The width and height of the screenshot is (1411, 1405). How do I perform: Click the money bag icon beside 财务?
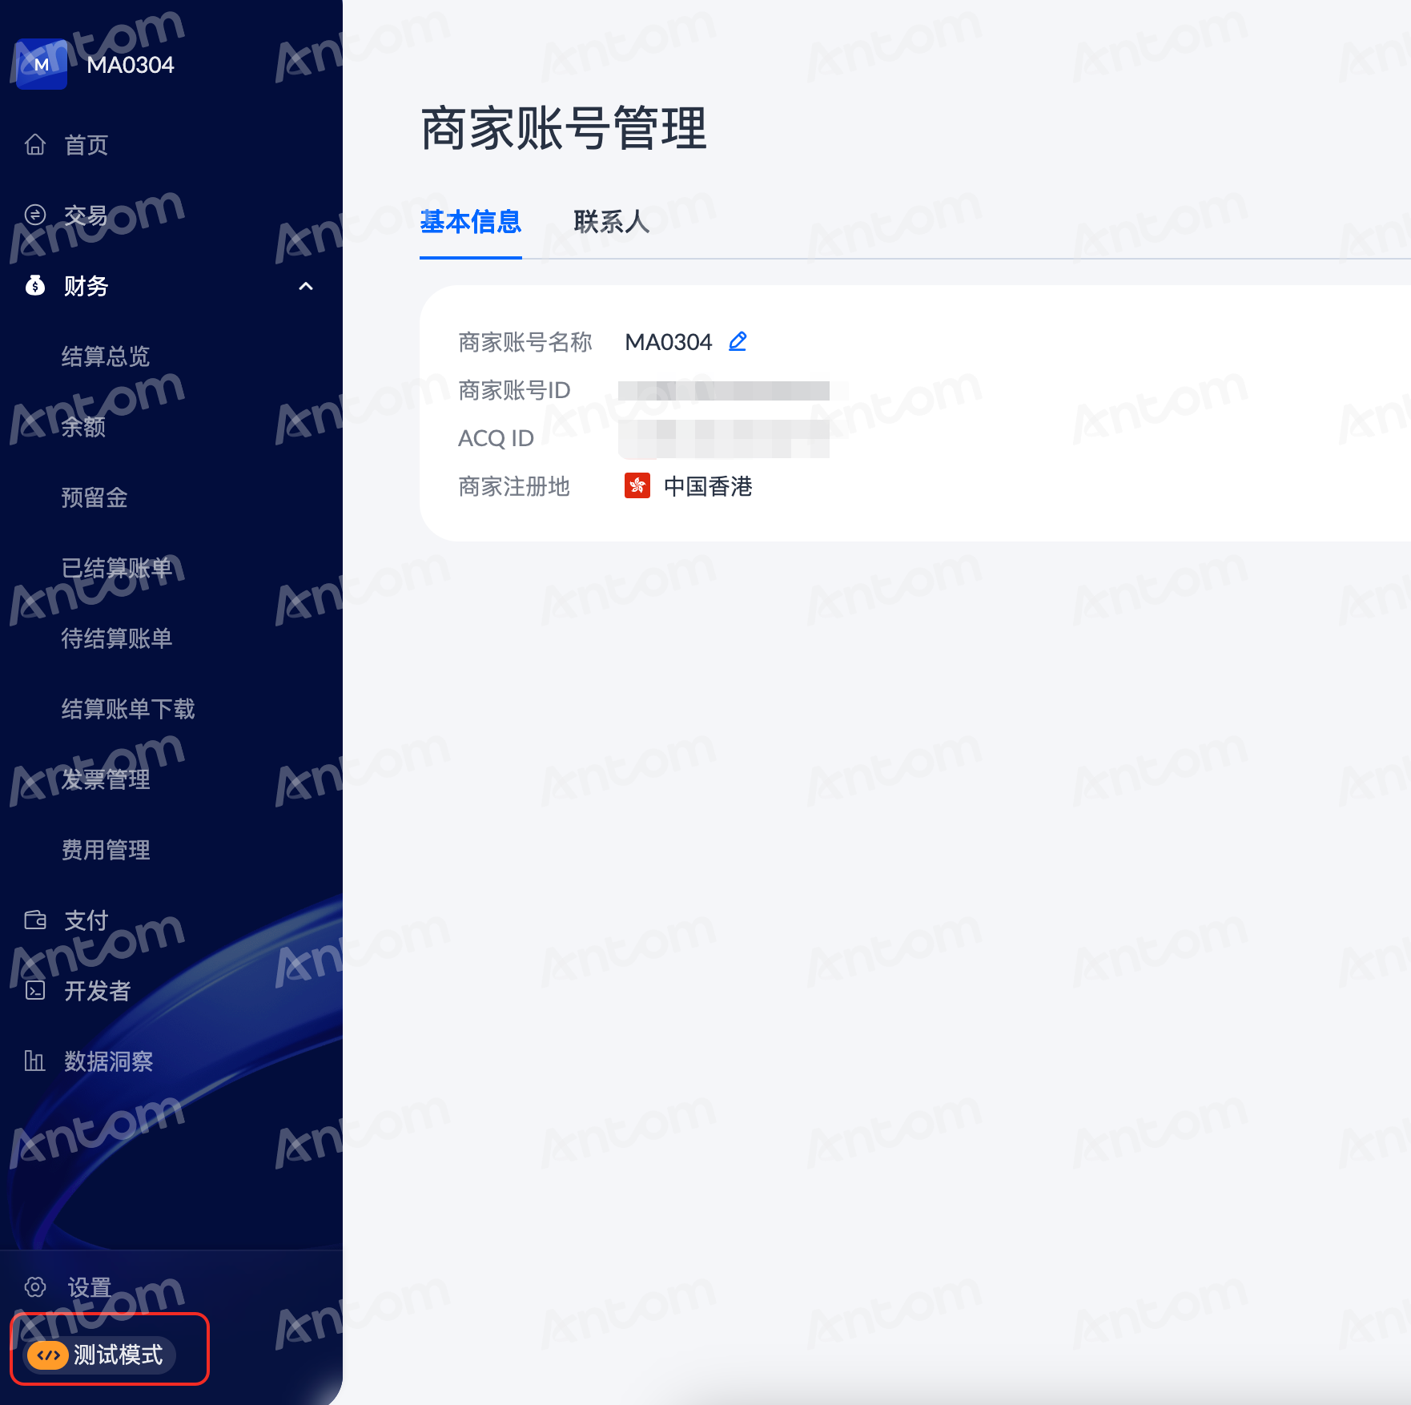(x=35, y=285)
